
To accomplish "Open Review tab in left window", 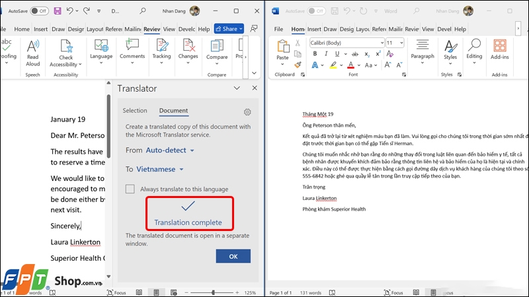I will click(x=152, y=29).
